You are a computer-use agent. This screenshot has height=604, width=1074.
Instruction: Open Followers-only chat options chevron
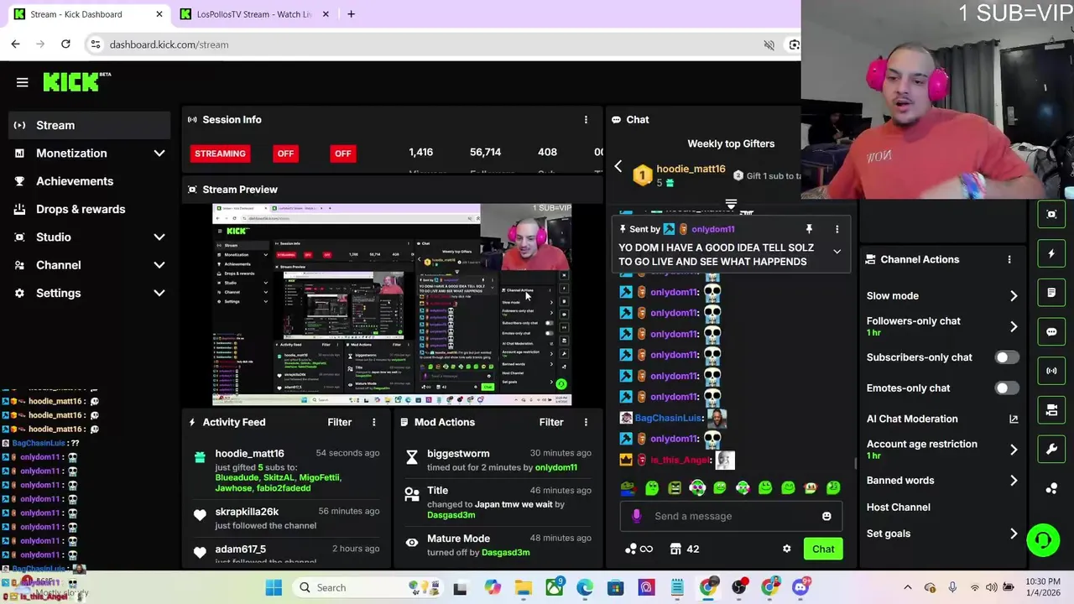(x=1014, y=326)
